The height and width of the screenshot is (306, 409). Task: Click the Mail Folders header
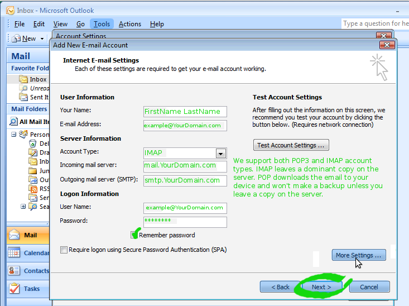tap(29, 109)
